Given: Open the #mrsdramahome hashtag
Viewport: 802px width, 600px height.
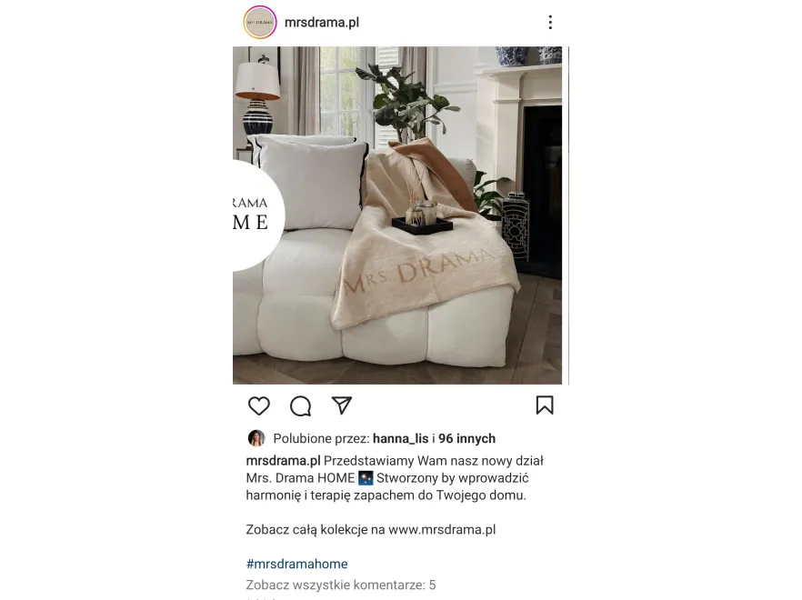Looking at the screenshot, I should (x=296, y=564).
